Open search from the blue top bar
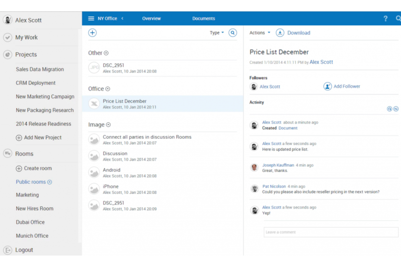 pos(398,18)
